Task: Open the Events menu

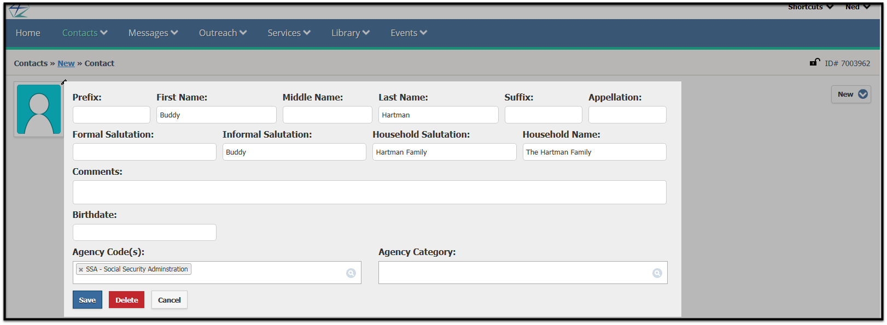Action: 409,33
